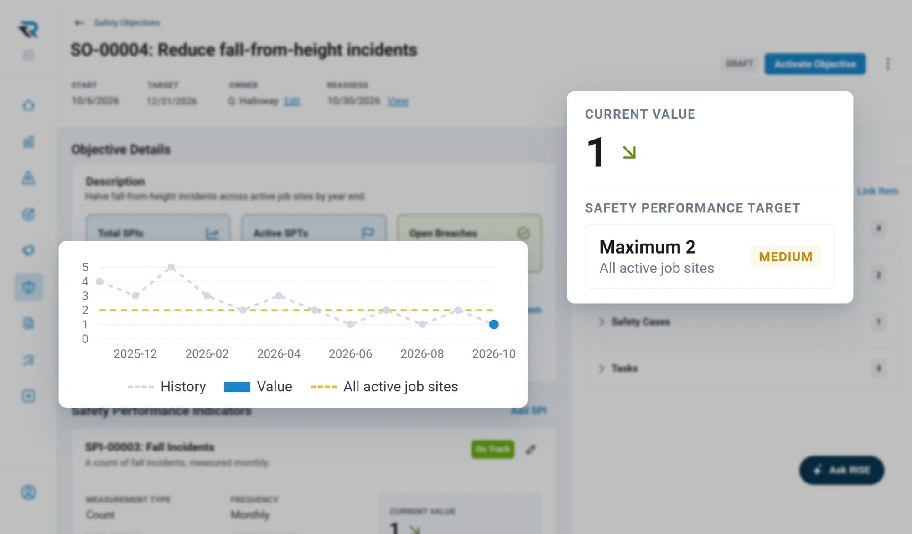Click the Add SPI link
The image size is (912, 534).
[529, 410]
